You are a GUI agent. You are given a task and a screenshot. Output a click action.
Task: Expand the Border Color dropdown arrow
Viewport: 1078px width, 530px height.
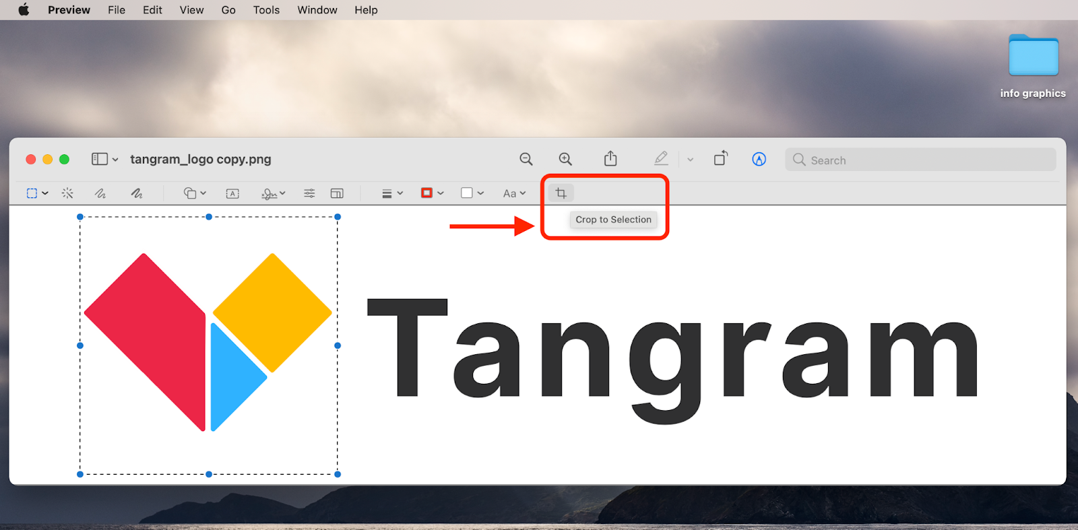click(441, 193)
